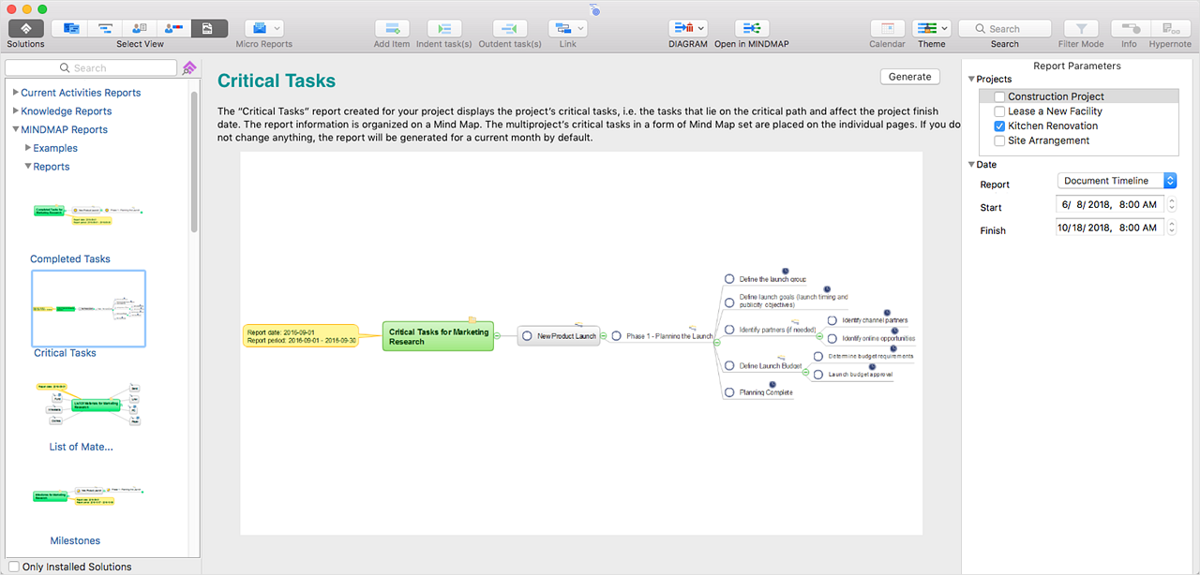Tick the Construction Project checkbox

(x=999, y=96)
